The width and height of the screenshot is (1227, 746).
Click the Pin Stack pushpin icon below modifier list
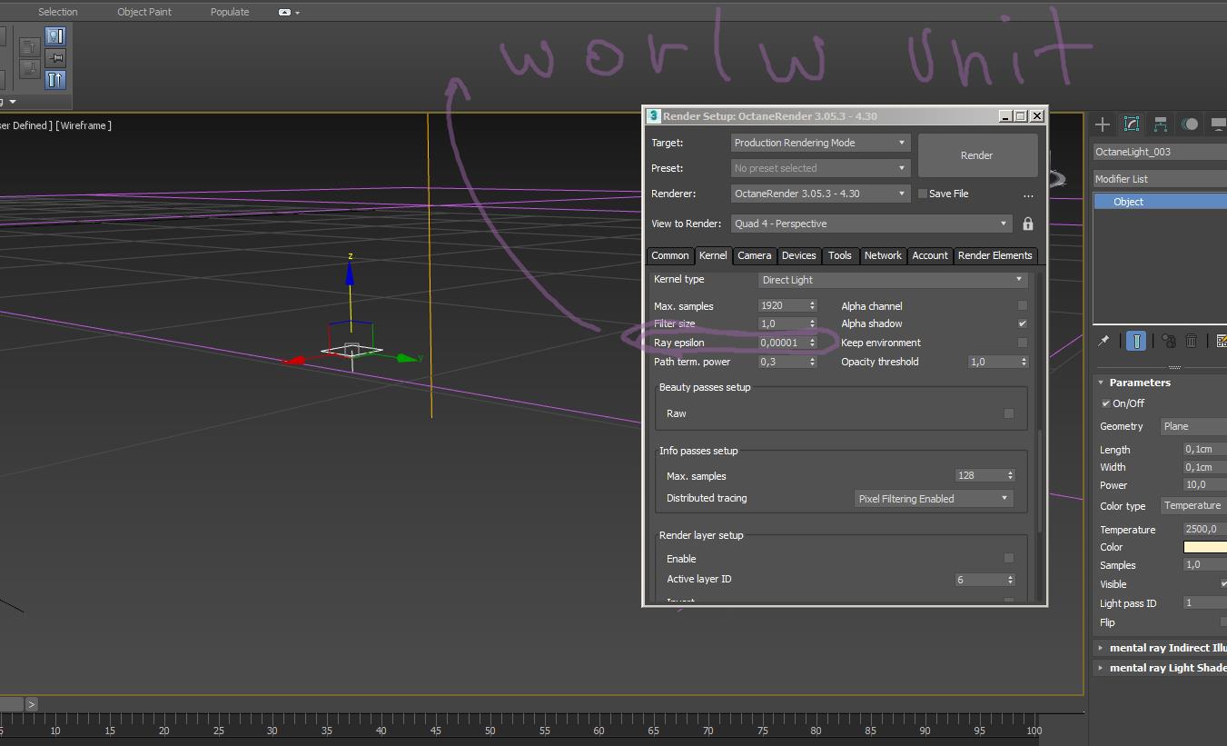(x=1103, y=341)
